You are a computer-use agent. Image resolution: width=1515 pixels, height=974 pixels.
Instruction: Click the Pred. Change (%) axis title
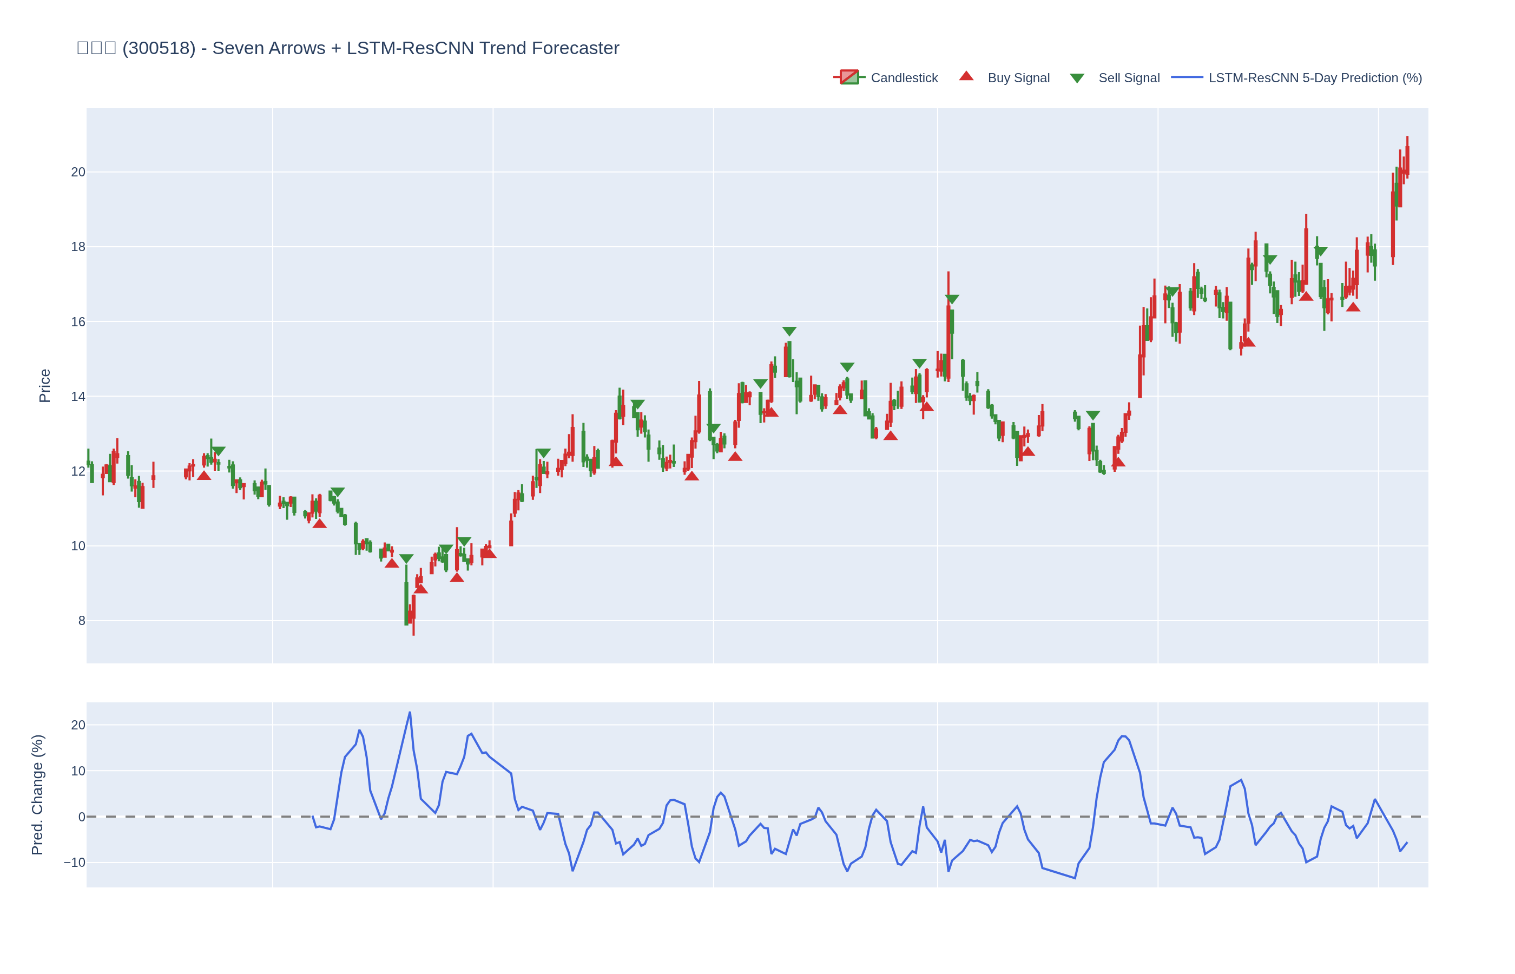click(x=37, y=794)
